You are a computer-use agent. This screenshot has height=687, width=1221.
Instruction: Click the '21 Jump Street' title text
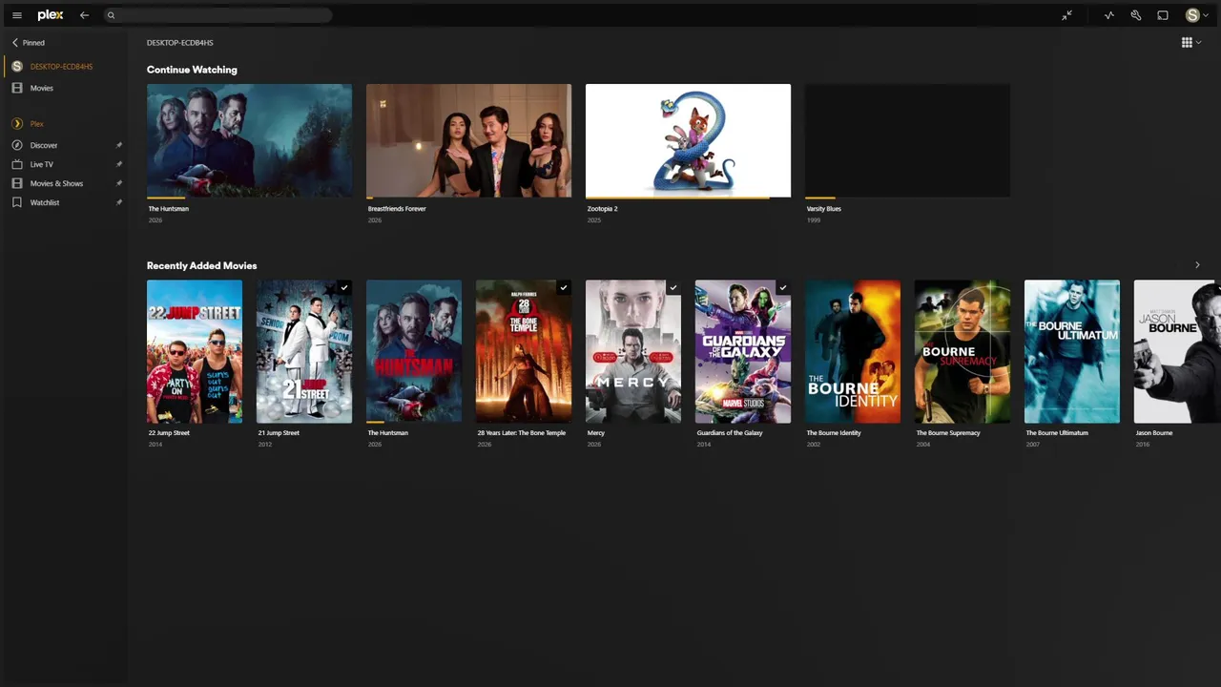tap(279, 433)
